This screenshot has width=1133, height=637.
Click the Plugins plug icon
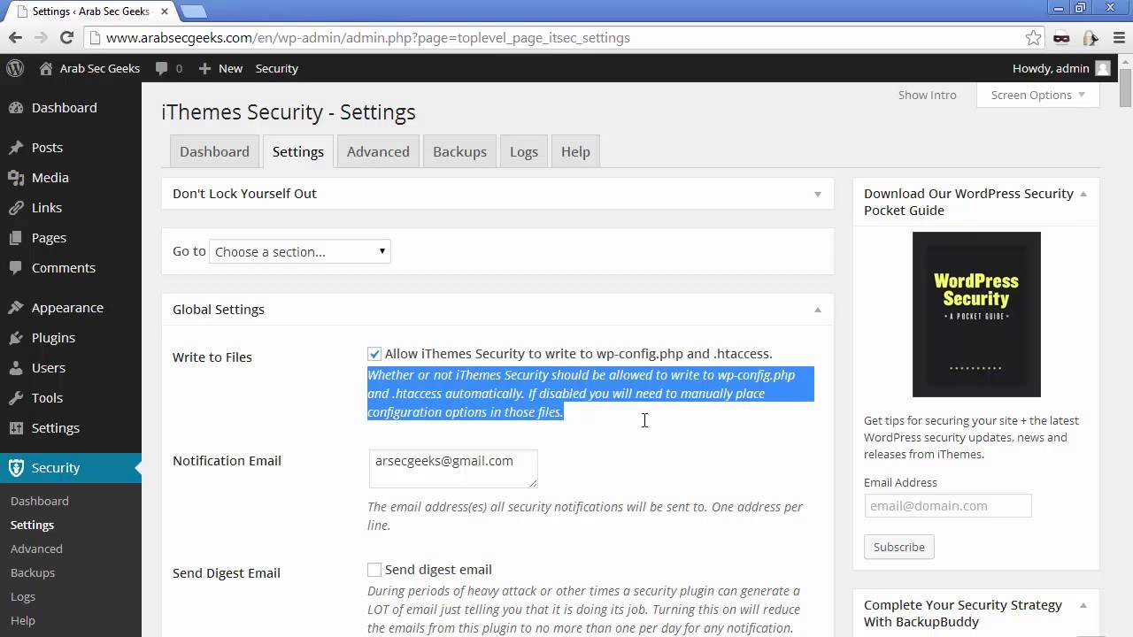pyautogui.click(x=16, y=337)
